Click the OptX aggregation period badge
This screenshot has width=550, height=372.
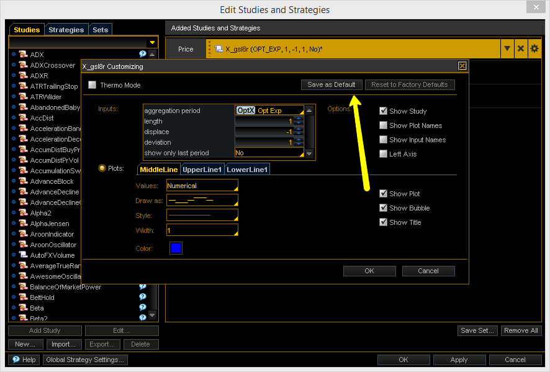click(246, 110)
